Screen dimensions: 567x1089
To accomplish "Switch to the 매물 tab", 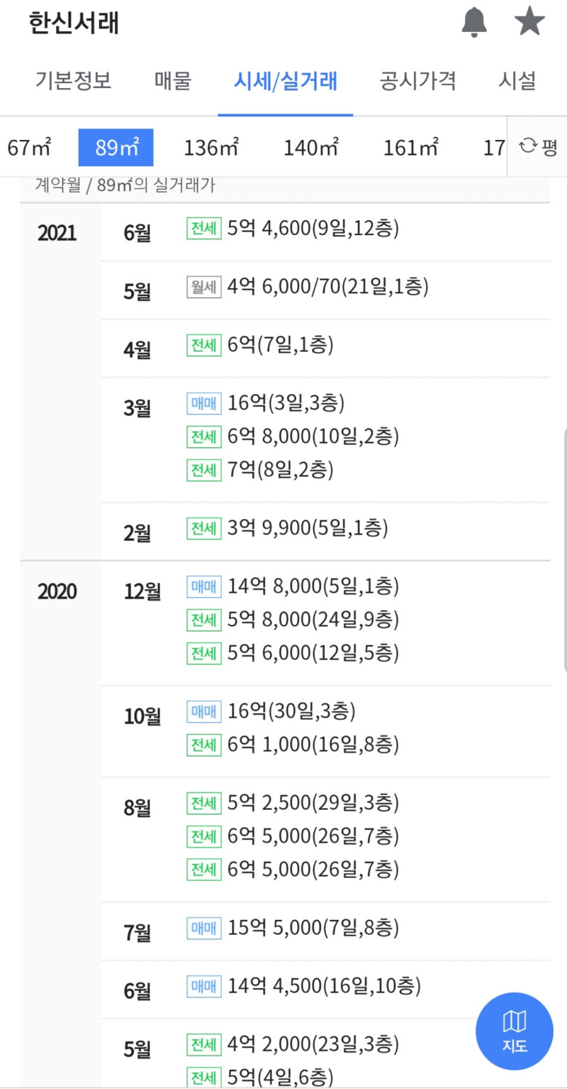I will point(173,81).
